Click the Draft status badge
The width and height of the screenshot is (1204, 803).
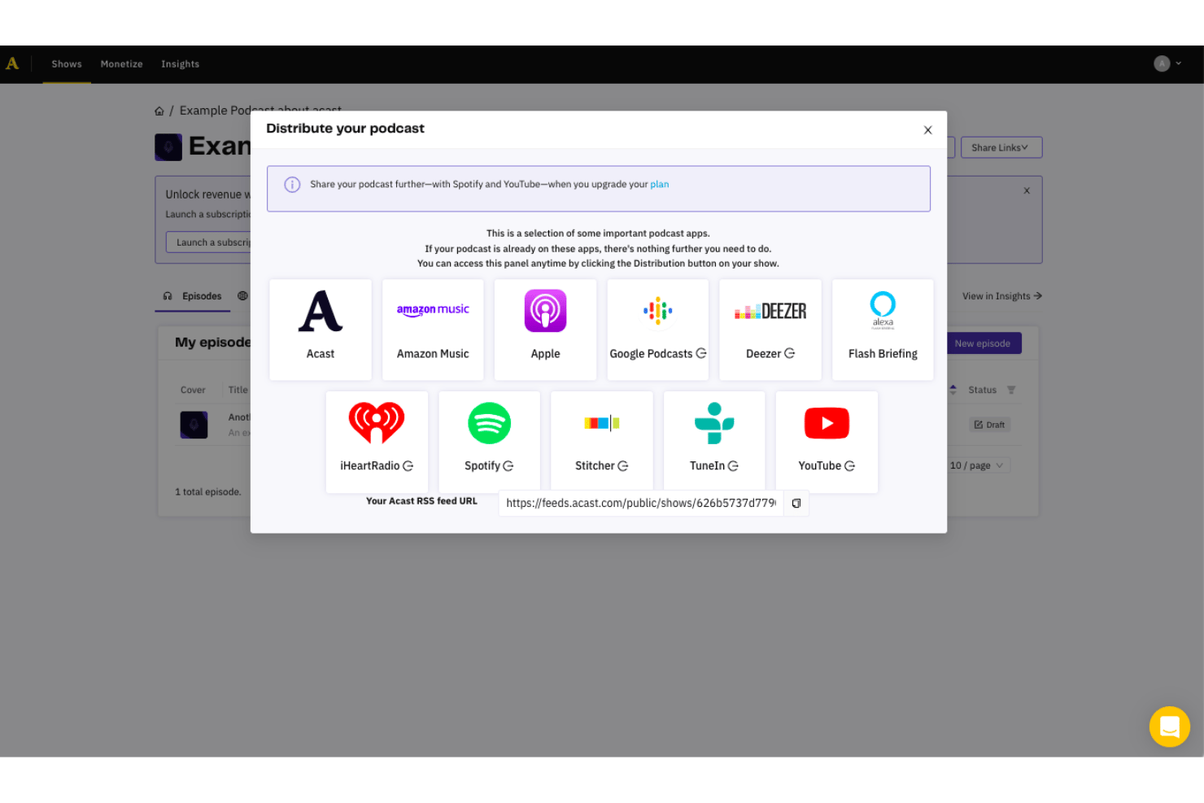[x=990, y=425]
